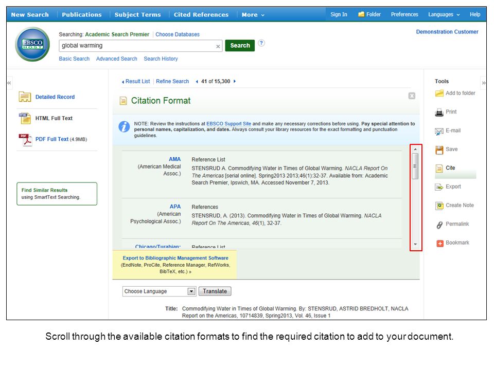Image resolution: width=494 pixels, height=370 pixels.
Task: Click the APA citation format link
Action: click(x=175, y=207)
